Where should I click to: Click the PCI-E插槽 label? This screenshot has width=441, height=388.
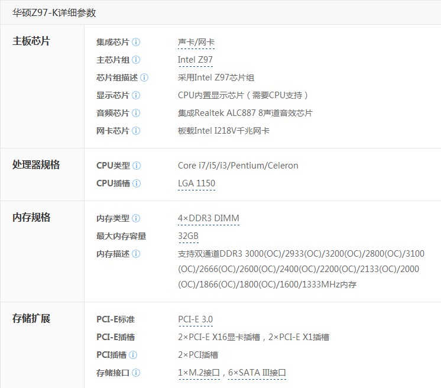[x=115, y=337]
